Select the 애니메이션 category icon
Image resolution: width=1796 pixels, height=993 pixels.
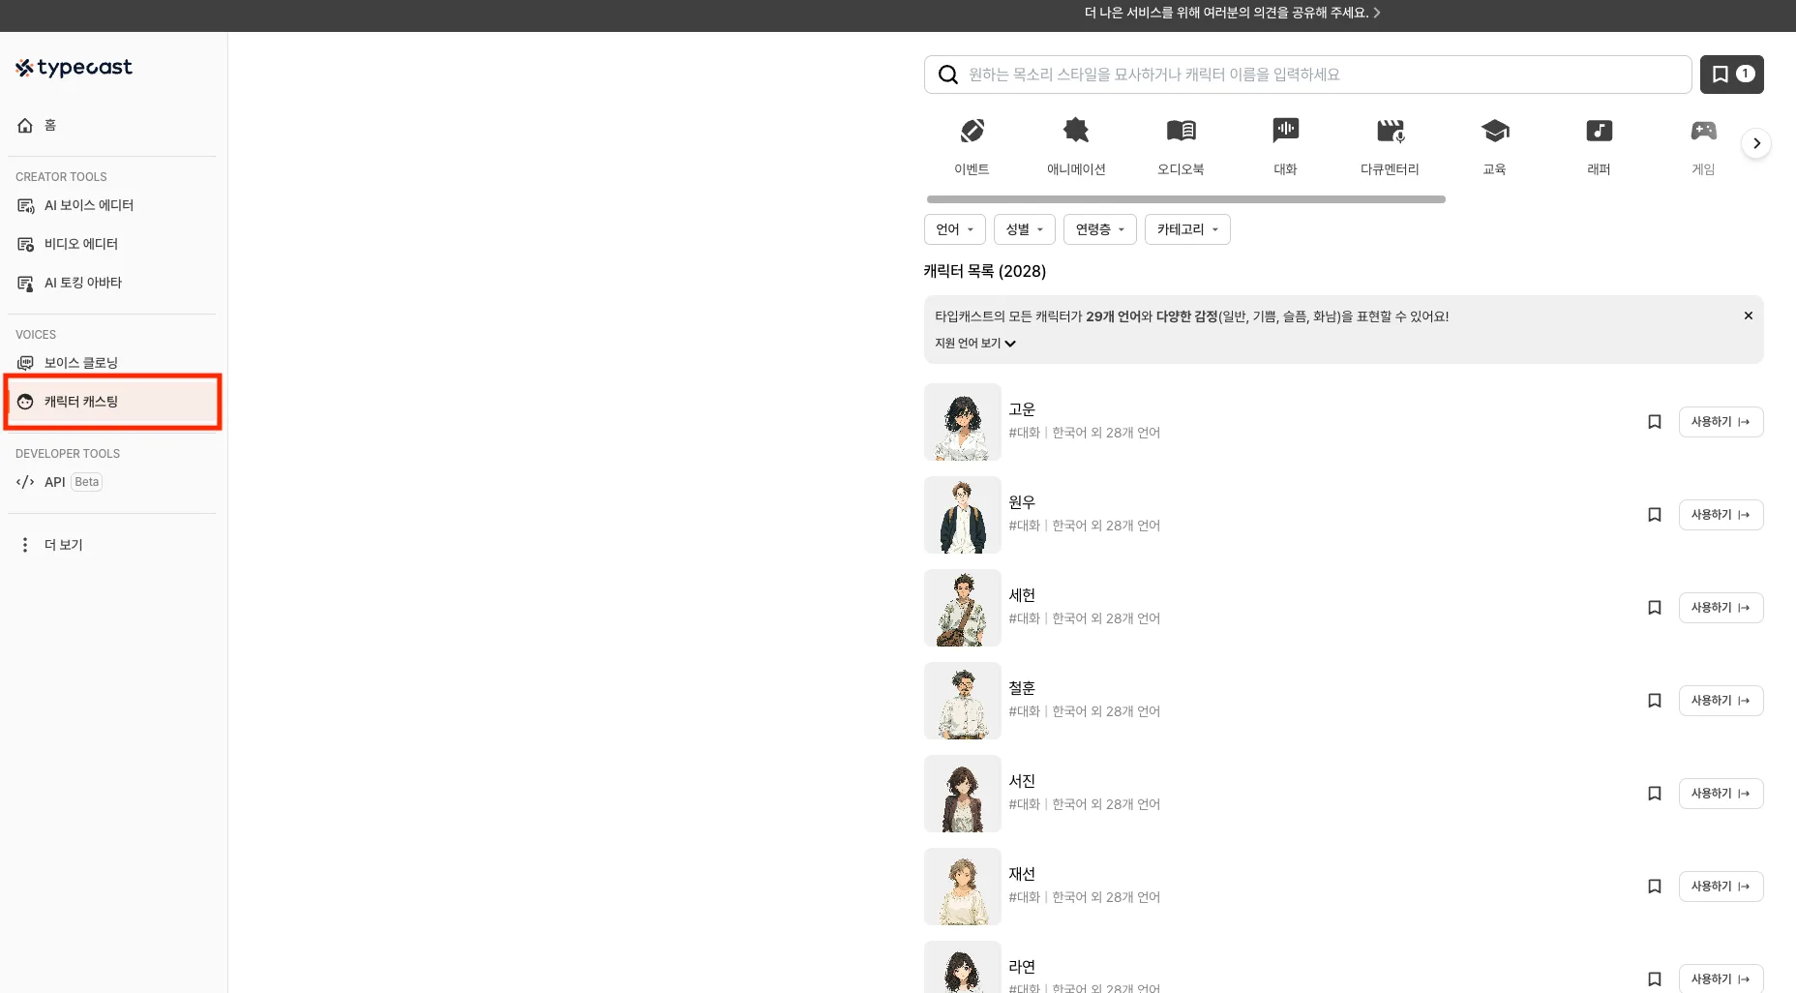tap(1076, 131)
